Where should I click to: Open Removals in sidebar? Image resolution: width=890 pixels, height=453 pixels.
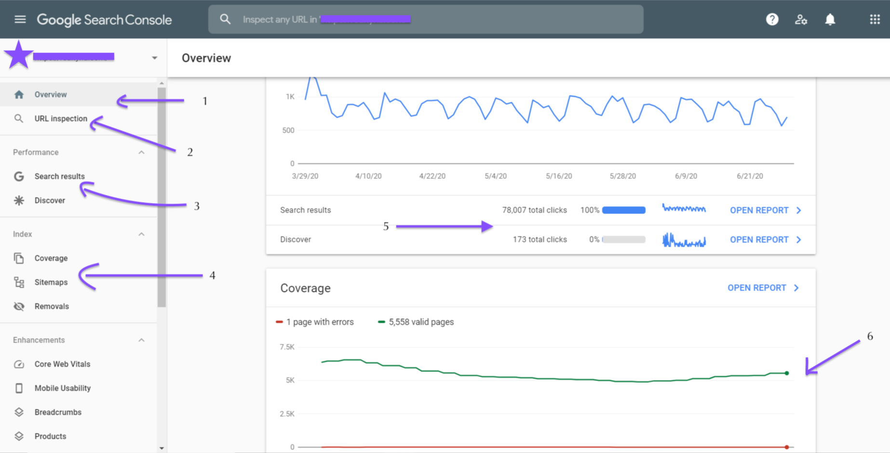79,306
